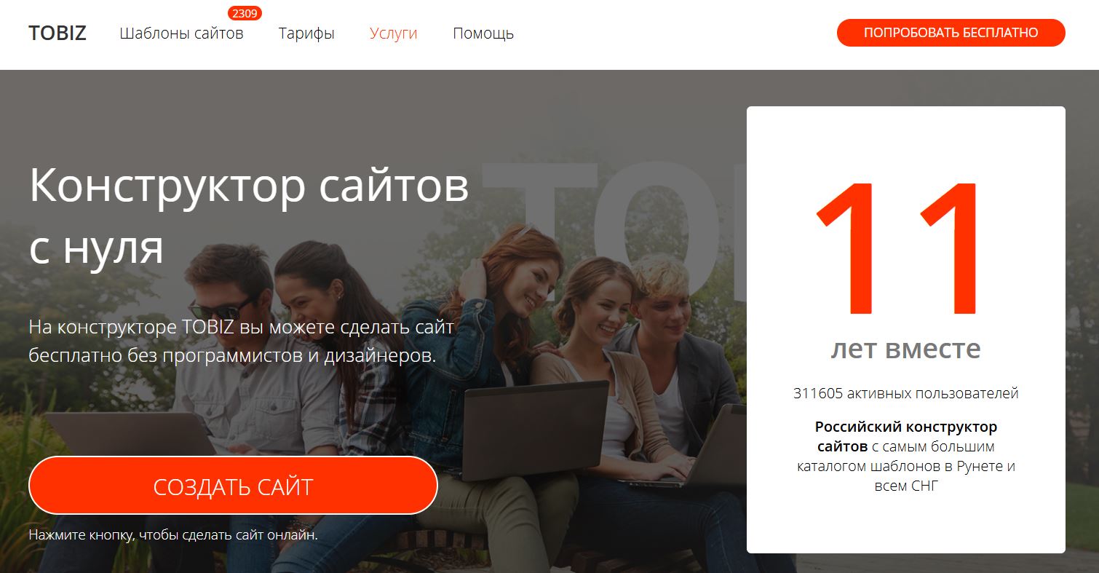
Task: Click the paragraph about making a site бесплатно
Action: [x=242, y=341]
